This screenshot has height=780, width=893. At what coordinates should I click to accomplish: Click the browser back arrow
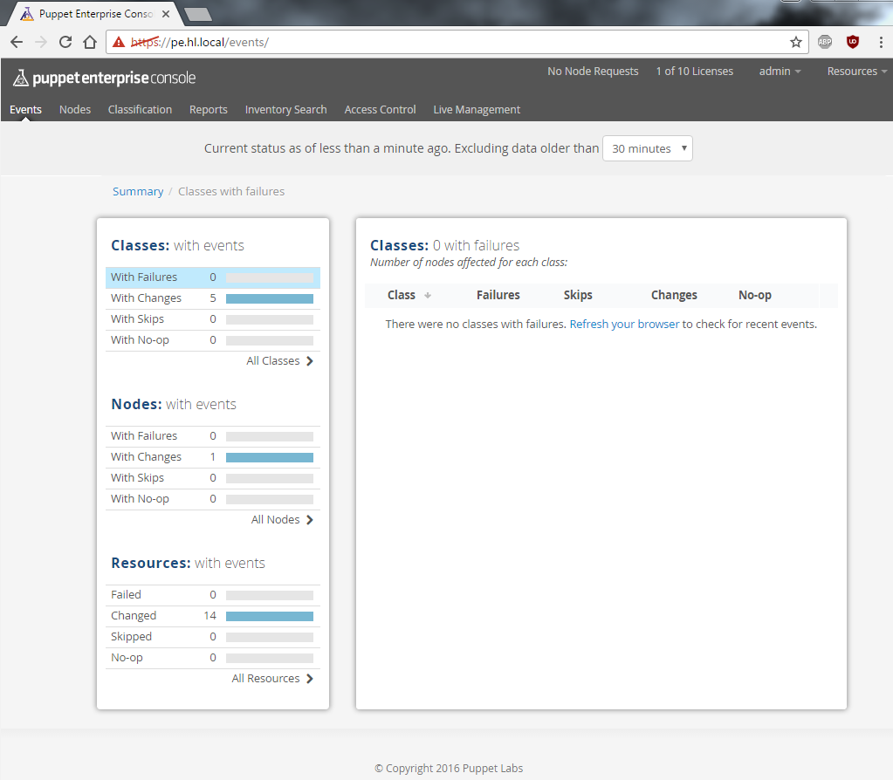[17, 42]
